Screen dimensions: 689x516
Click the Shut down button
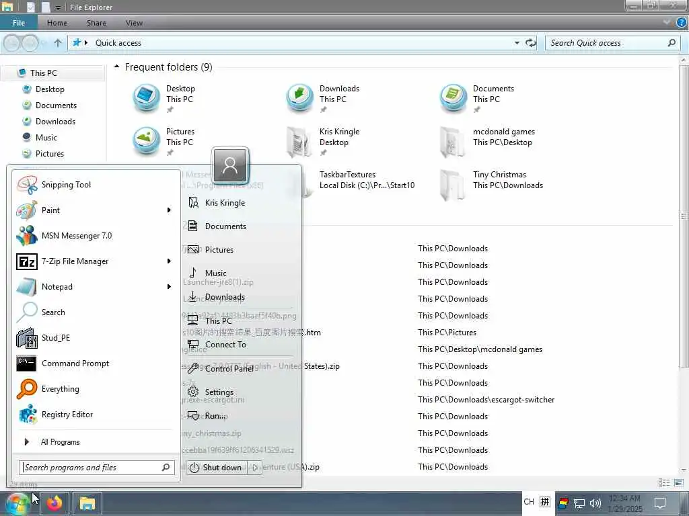pyautogui.click(x=217, y=468)
